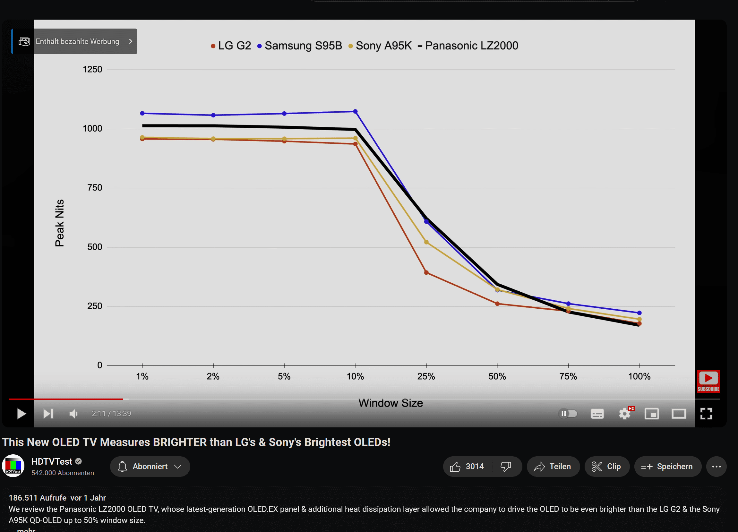Save video with Speichern
Viewport: 738px width, 532px height.
click(668, 466)
